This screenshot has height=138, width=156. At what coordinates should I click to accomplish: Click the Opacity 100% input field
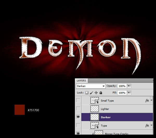tap(122, 86)
